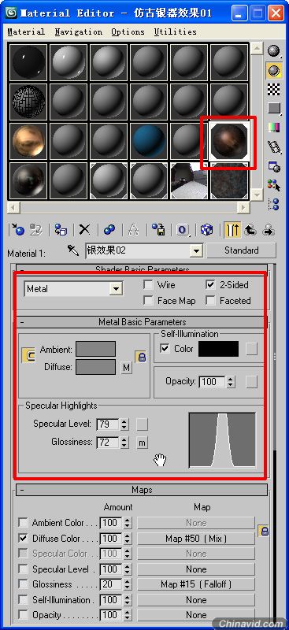This screenshot has width=289, height=630.
Task: Open the material name dropdown arrow
Action: (x=196, y=250)
